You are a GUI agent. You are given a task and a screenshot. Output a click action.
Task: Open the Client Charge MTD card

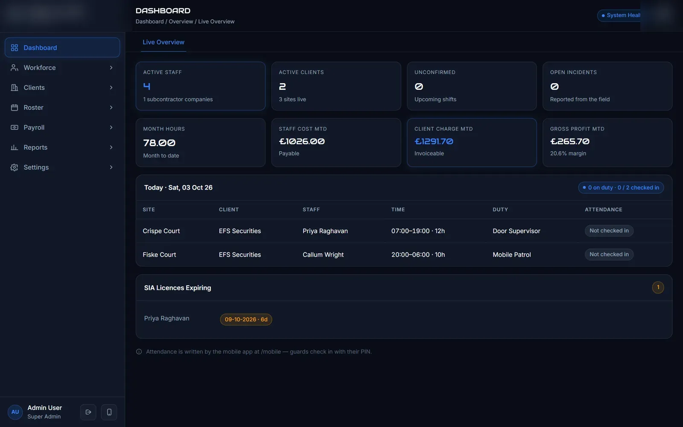pos(472,143)
